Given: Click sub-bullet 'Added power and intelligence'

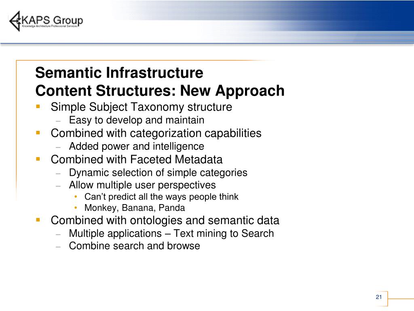Looking at the screenshot, I should coord(137,146).
